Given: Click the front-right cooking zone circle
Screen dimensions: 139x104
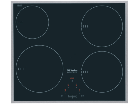Looking at the screenshot, I should [102, 72].
